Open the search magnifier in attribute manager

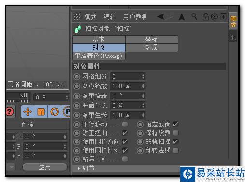pos(194,17)
